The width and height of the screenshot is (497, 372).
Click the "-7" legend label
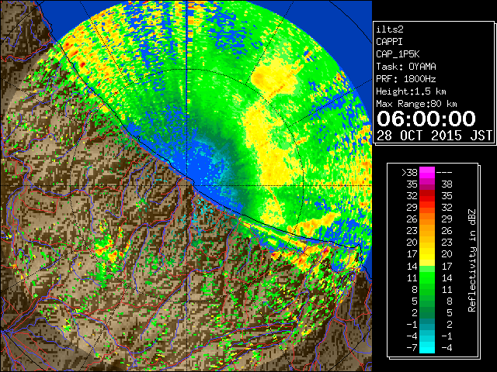tap(412, 348)
